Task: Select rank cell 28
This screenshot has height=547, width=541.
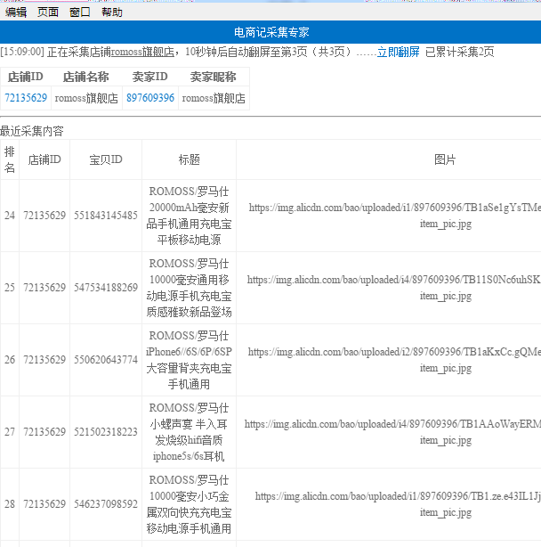Action: 10,504
